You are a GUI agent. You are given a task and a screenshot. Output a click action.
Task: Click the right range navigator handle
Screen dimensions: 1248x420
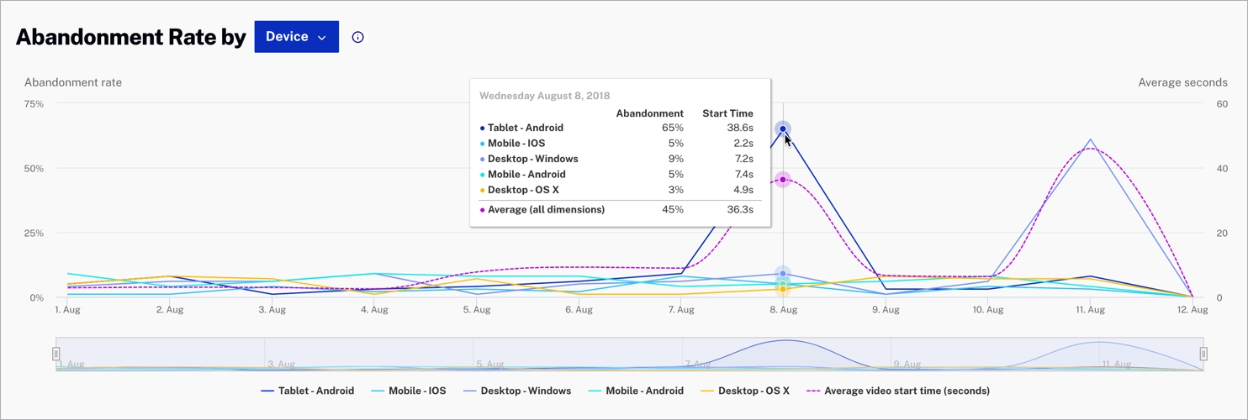[1203, 354]
